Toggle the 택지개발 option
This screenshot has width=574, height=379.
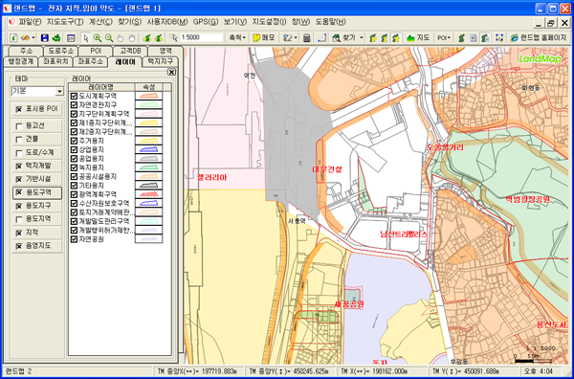coord(19,167)
